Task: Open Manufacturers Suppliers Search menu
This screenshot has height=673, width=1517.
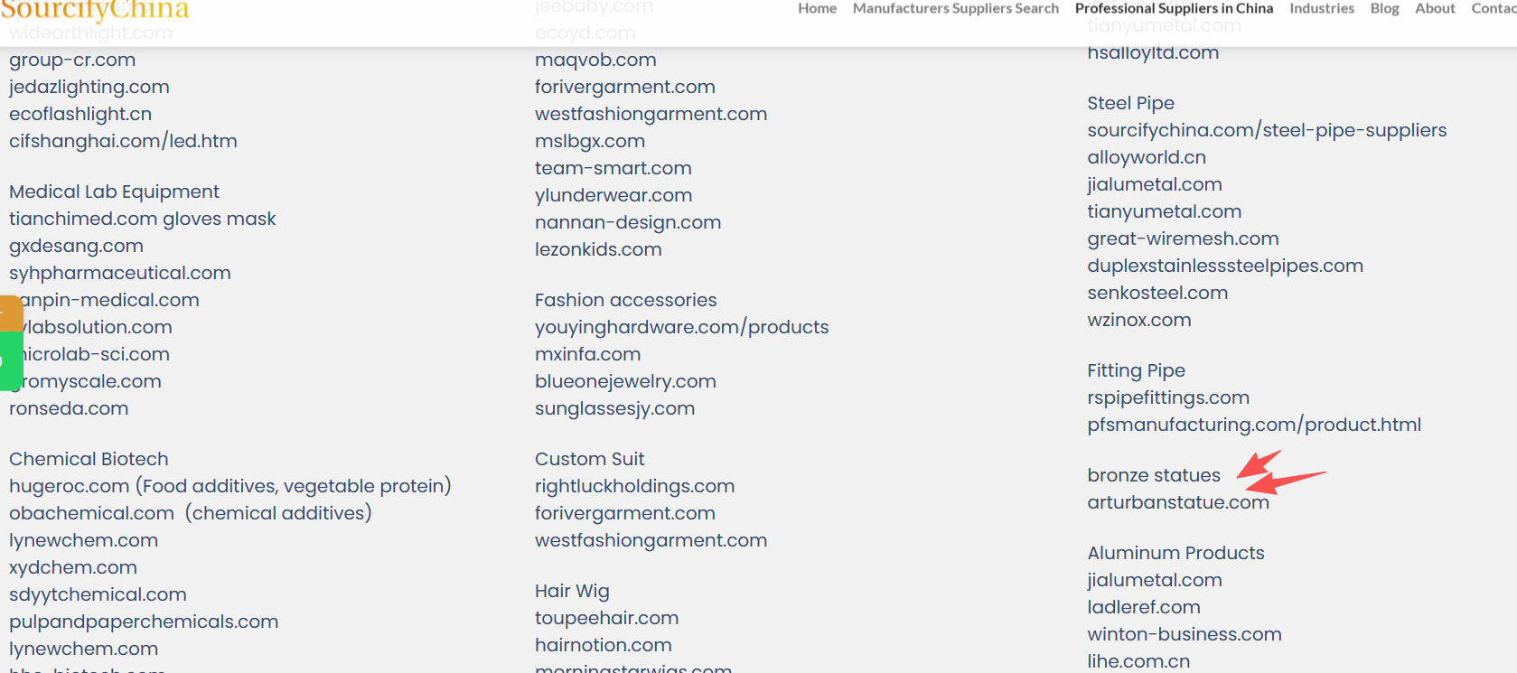Action: [956, 8]
